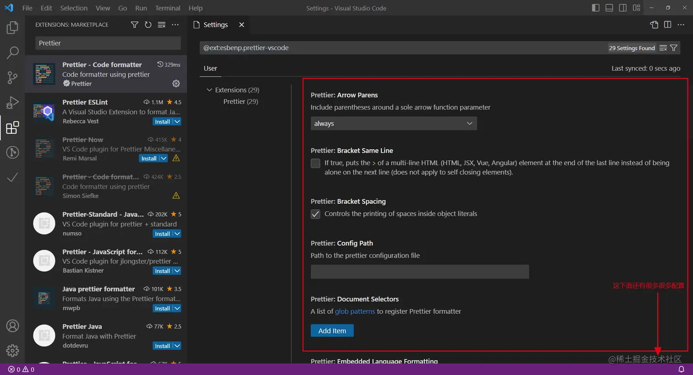Refresh the extensions marketplace list
The image size is (693, 375).
pos(148,25)
